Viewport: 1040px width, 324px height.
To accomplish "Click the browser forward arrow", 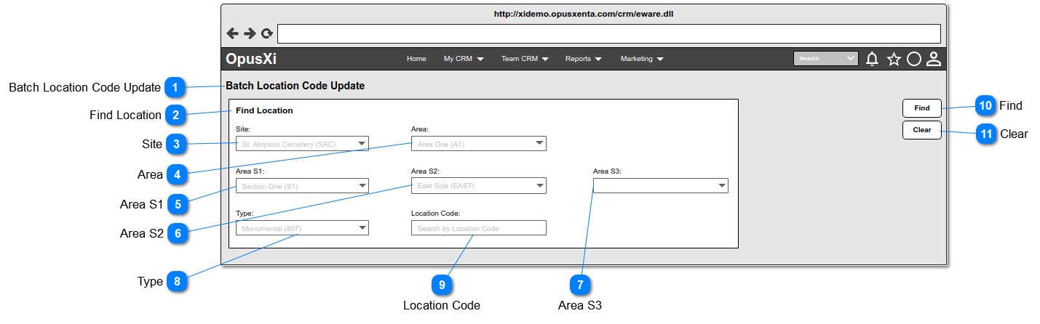I will point(250,33).
